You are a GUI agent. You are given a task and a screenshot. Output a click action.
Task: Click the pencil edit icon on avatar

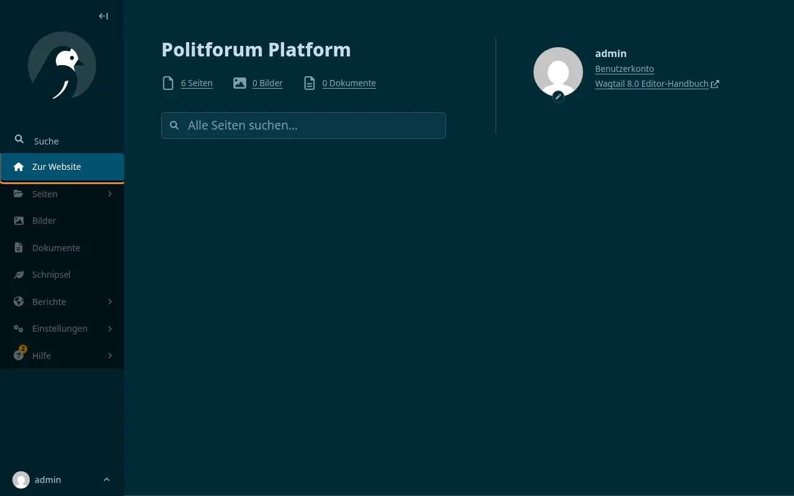click(x=558, y=97)
